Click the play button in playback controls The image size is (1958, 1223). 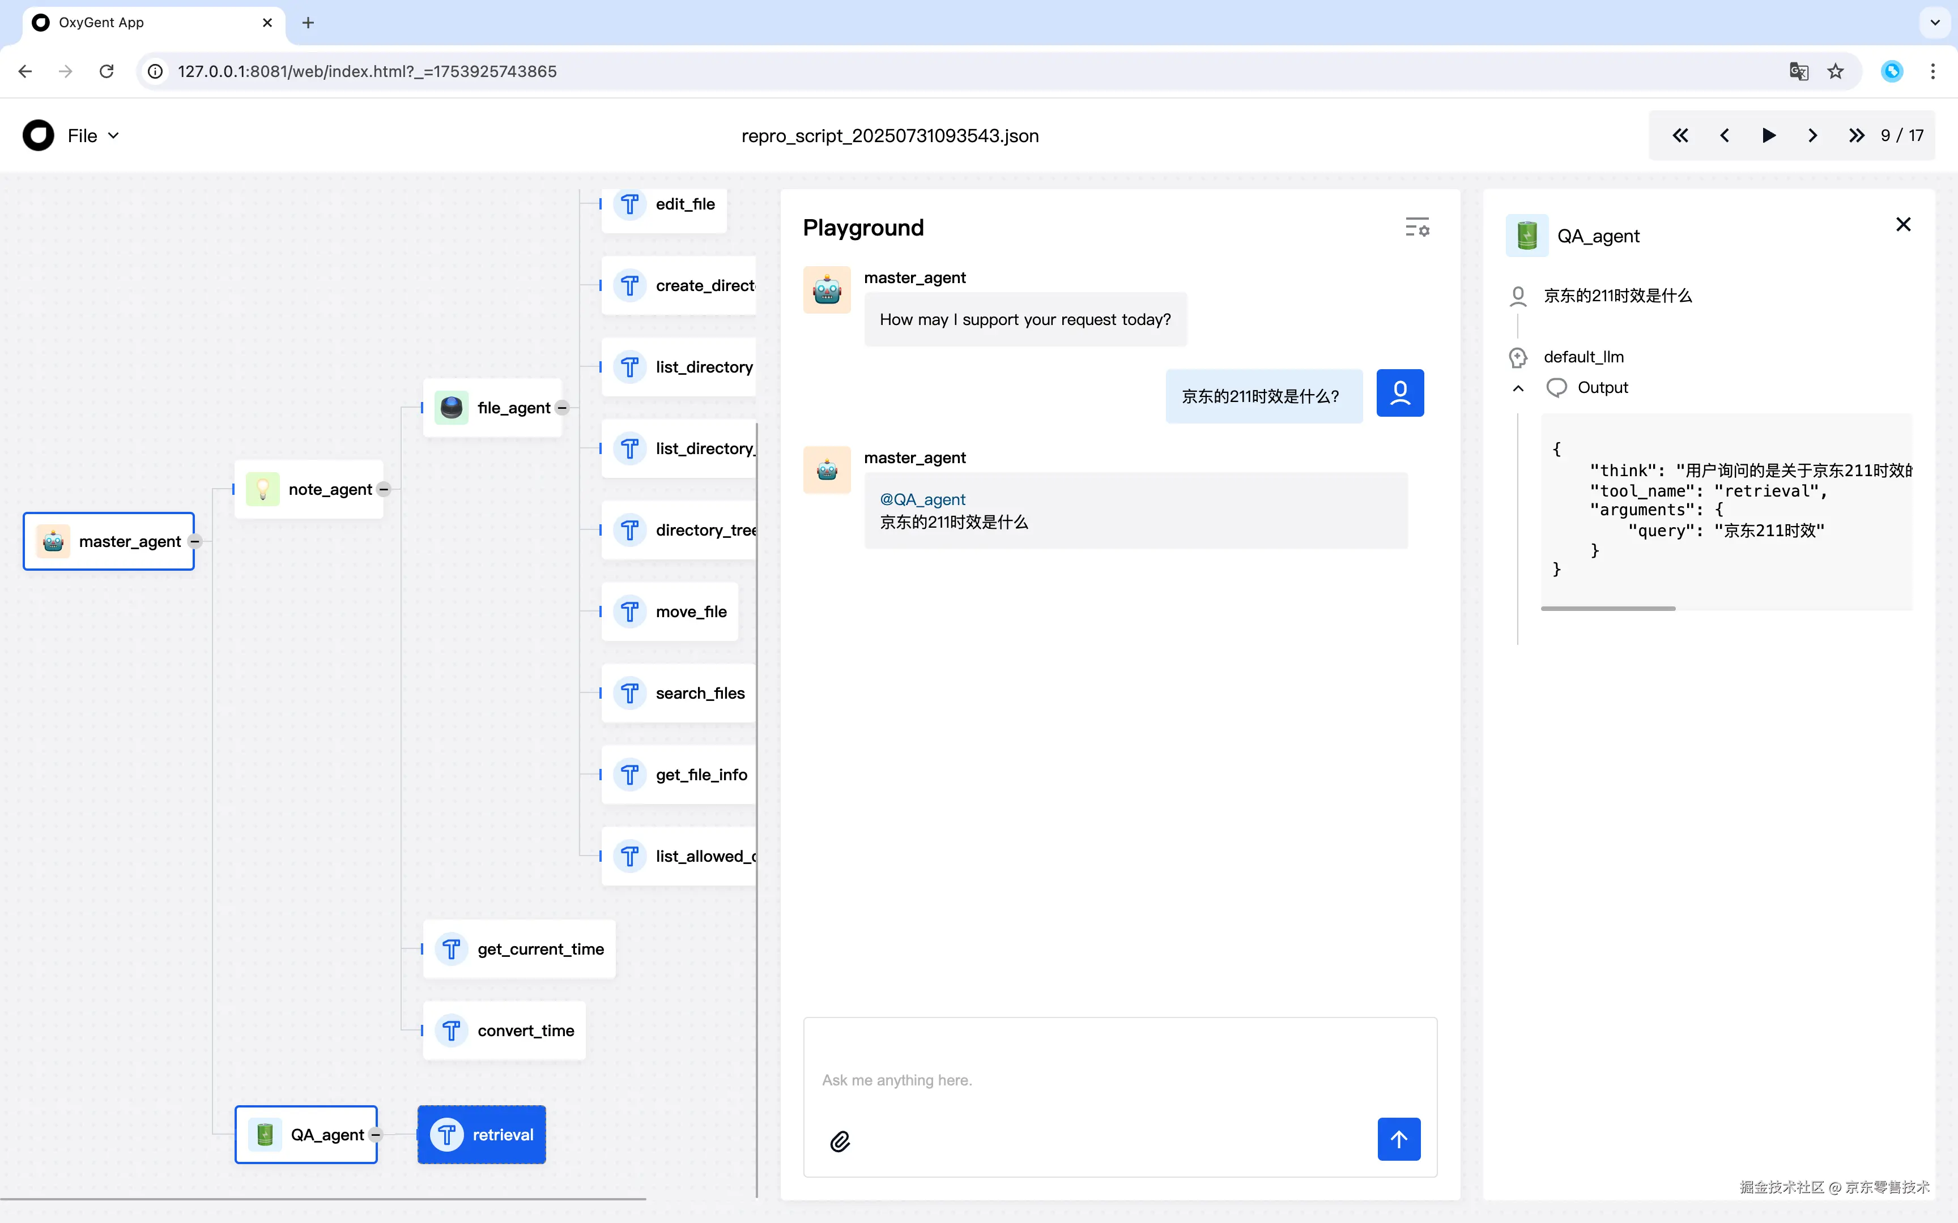click(x=1768, y=135)
